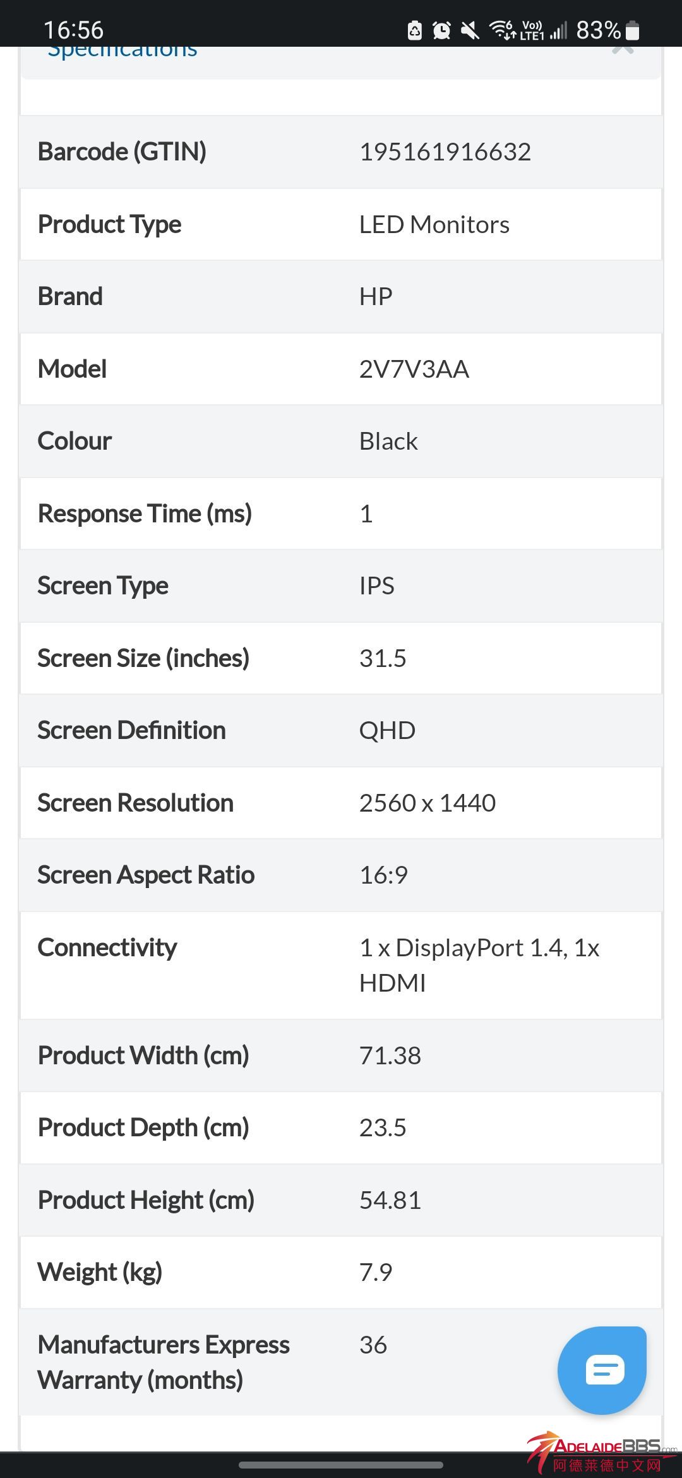Tap the battery saver recycle icon
Screen dimensions: 682x1478
click(414, 30)
